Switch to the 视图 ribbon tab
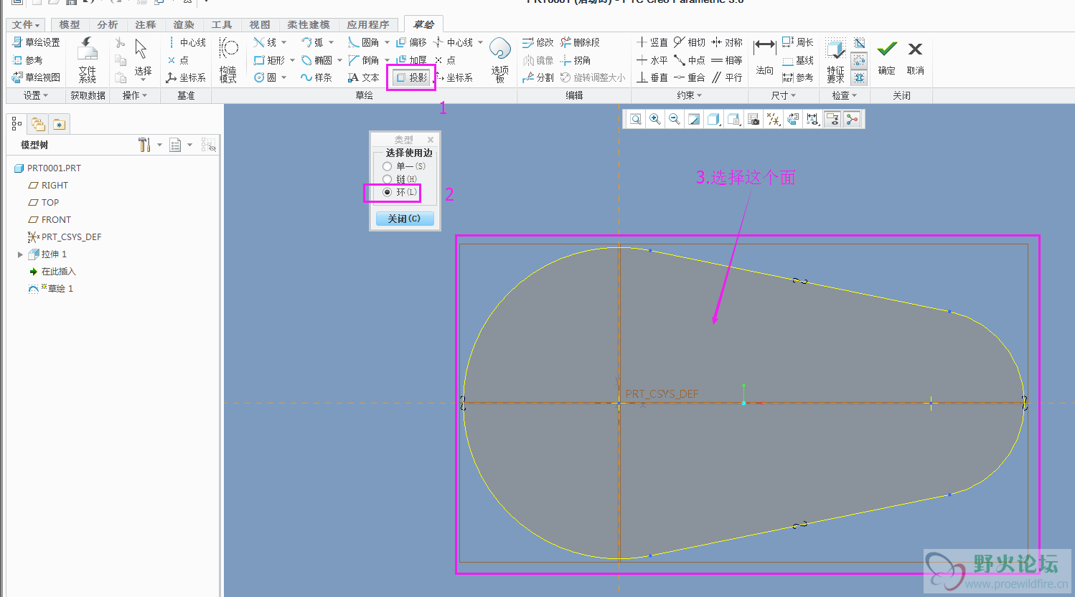This screenshot has height=597, width=1075. (x=260, y=24)
